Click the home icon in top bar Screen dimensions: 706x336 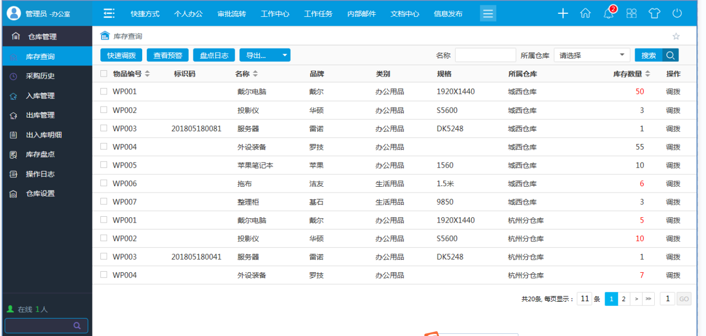586,13
